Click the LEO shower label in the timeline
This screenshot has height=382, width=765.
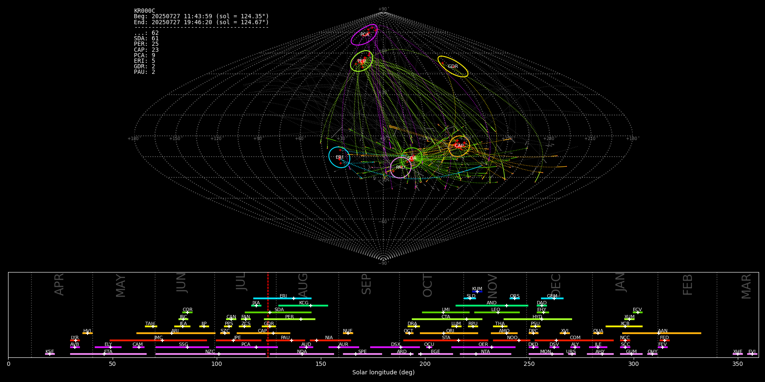496,310
